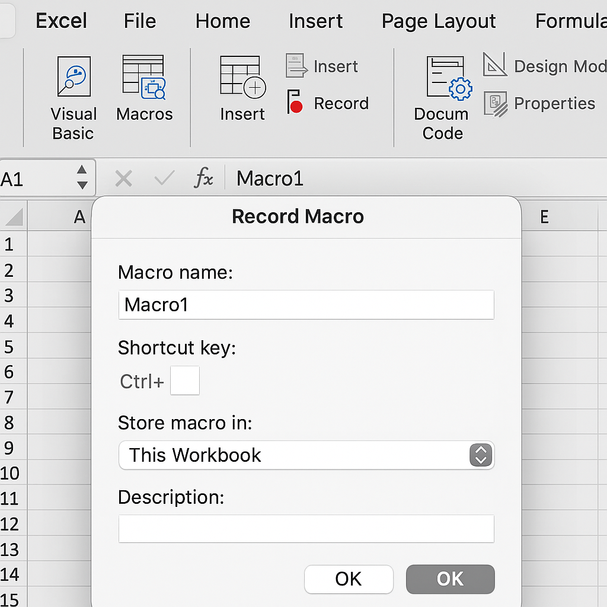The height and width of the screenshot is (607, 607).
Task: Click the Macro name field
Action: click(x=306, y=305)
